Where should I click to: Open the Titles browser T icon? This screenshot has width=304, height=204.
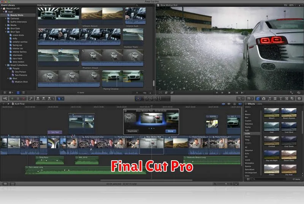[281, 99]
